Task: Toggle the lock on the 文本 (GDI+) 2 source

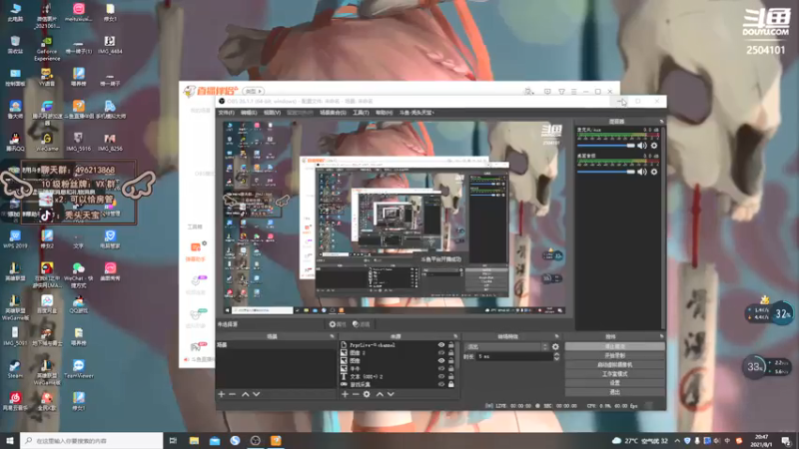Action: (x=451, y=377)
